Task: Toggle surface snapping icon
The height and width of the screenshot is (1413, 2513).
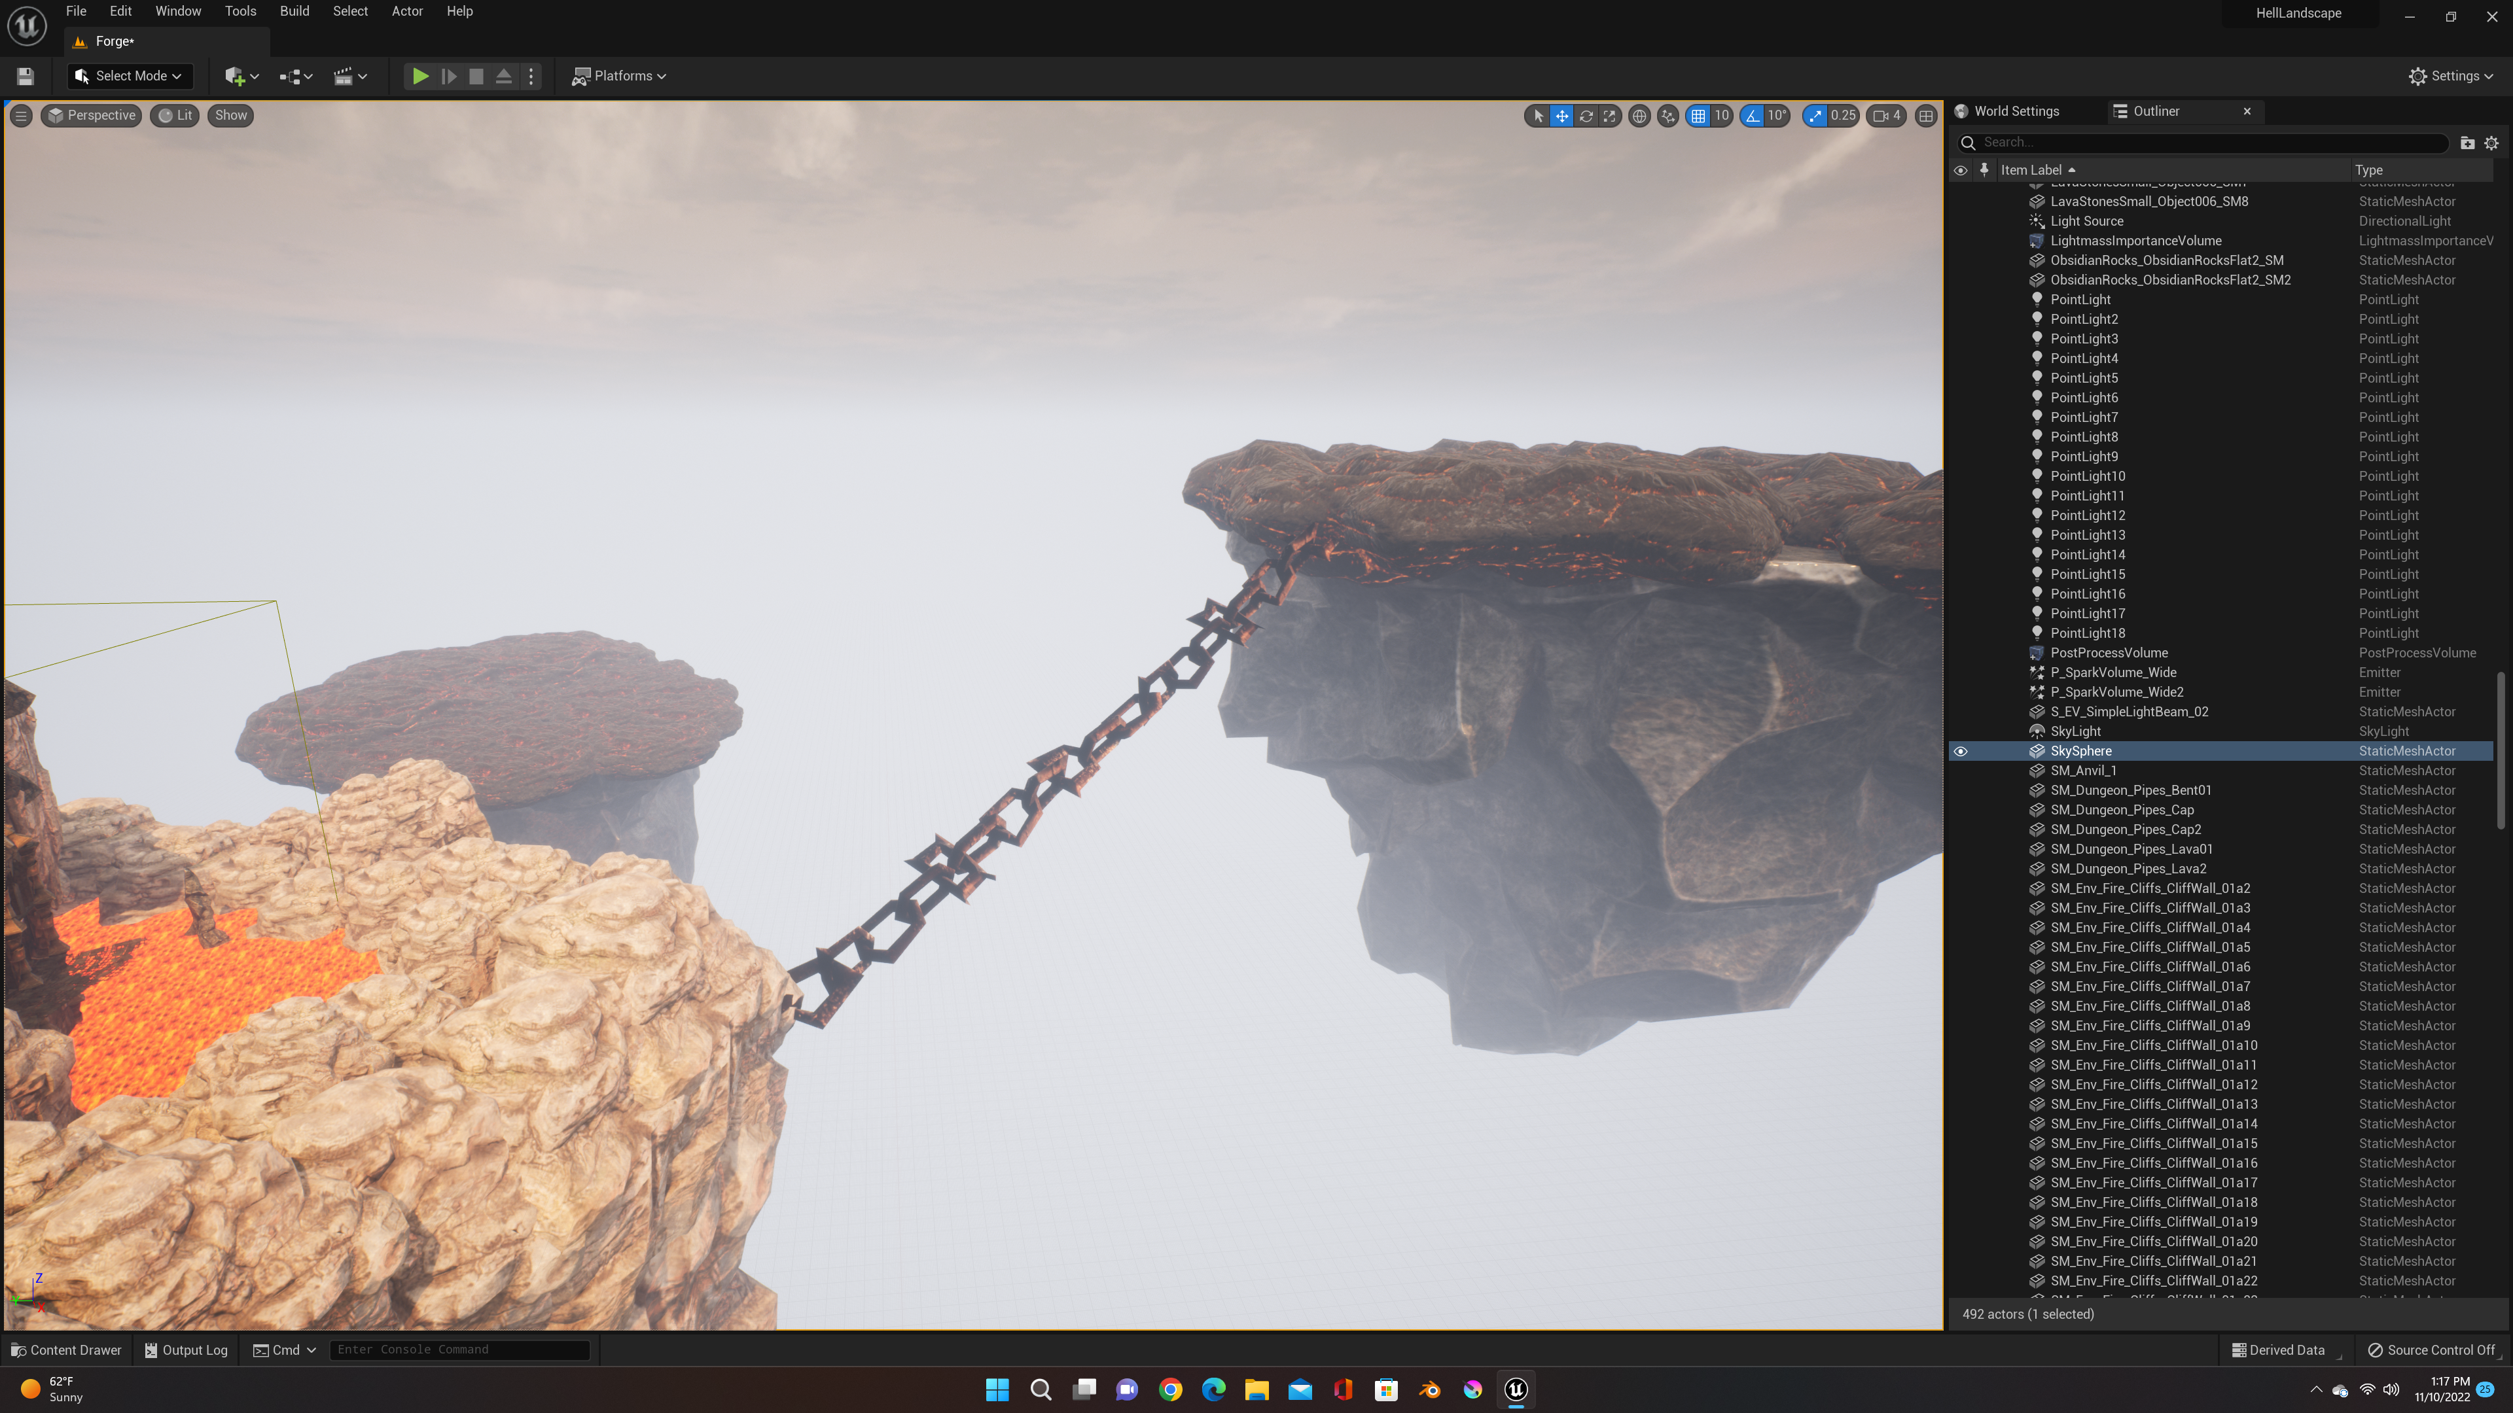Action: [1668, 116]
